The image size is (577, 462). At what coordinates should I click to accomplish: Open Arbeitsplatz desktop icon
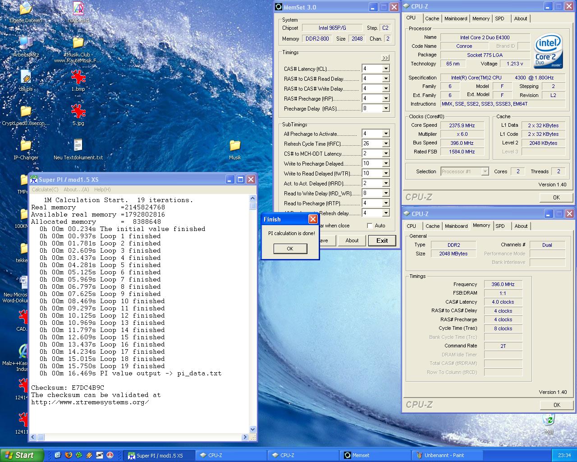[26, 42]
